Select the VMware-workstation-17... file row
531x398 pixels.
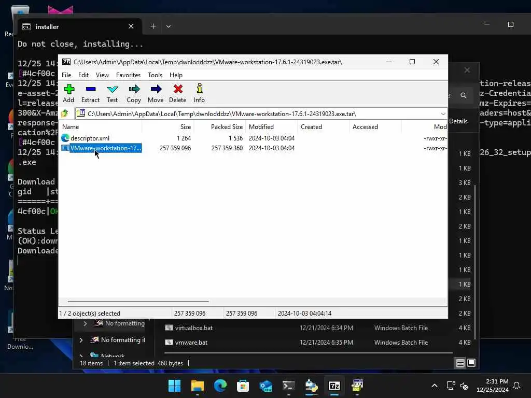pyautogui.click(x=254, y=148)
